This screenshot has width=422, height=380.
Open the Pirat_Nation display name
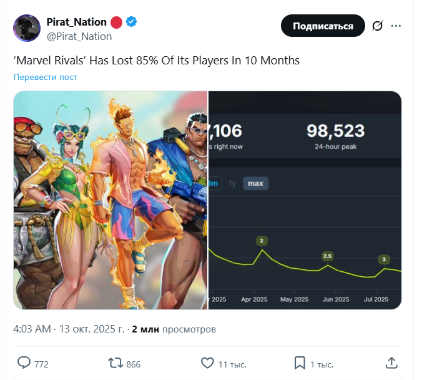tap(77, 22)
